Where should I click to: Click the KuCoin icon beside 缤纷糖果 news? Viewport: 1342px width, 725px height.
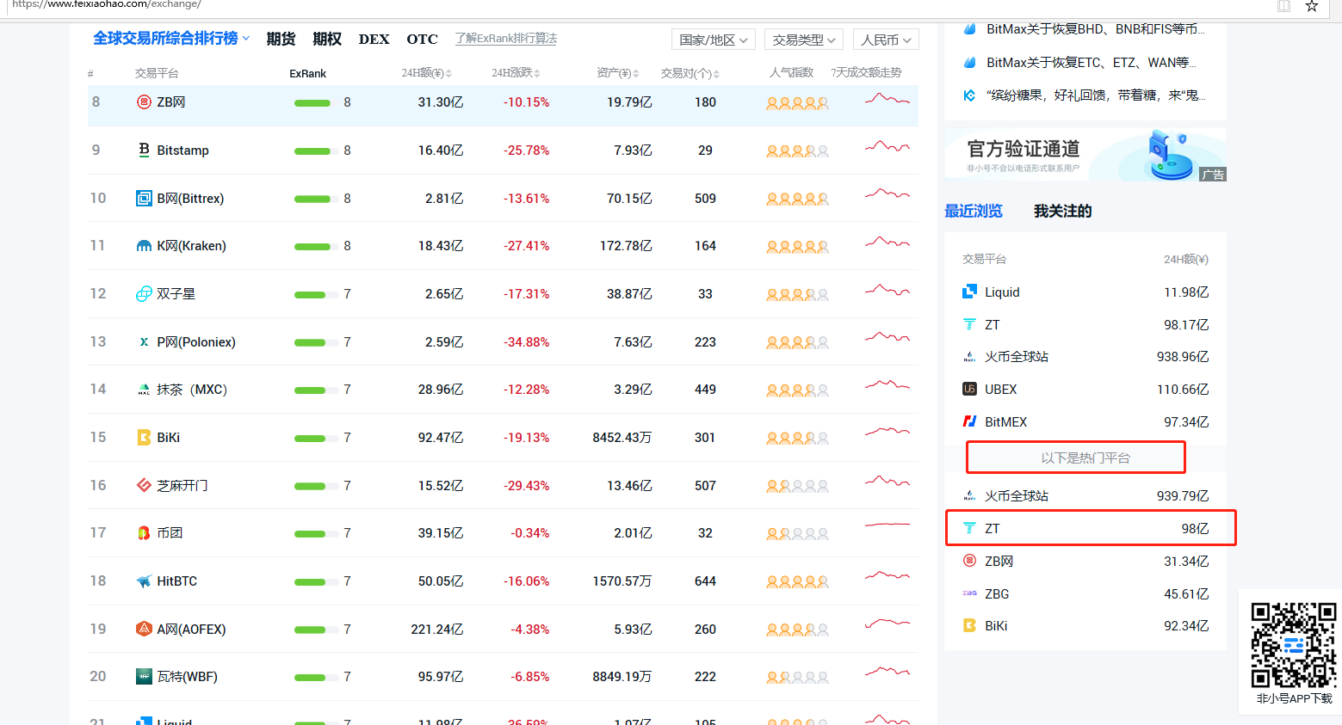969,95
